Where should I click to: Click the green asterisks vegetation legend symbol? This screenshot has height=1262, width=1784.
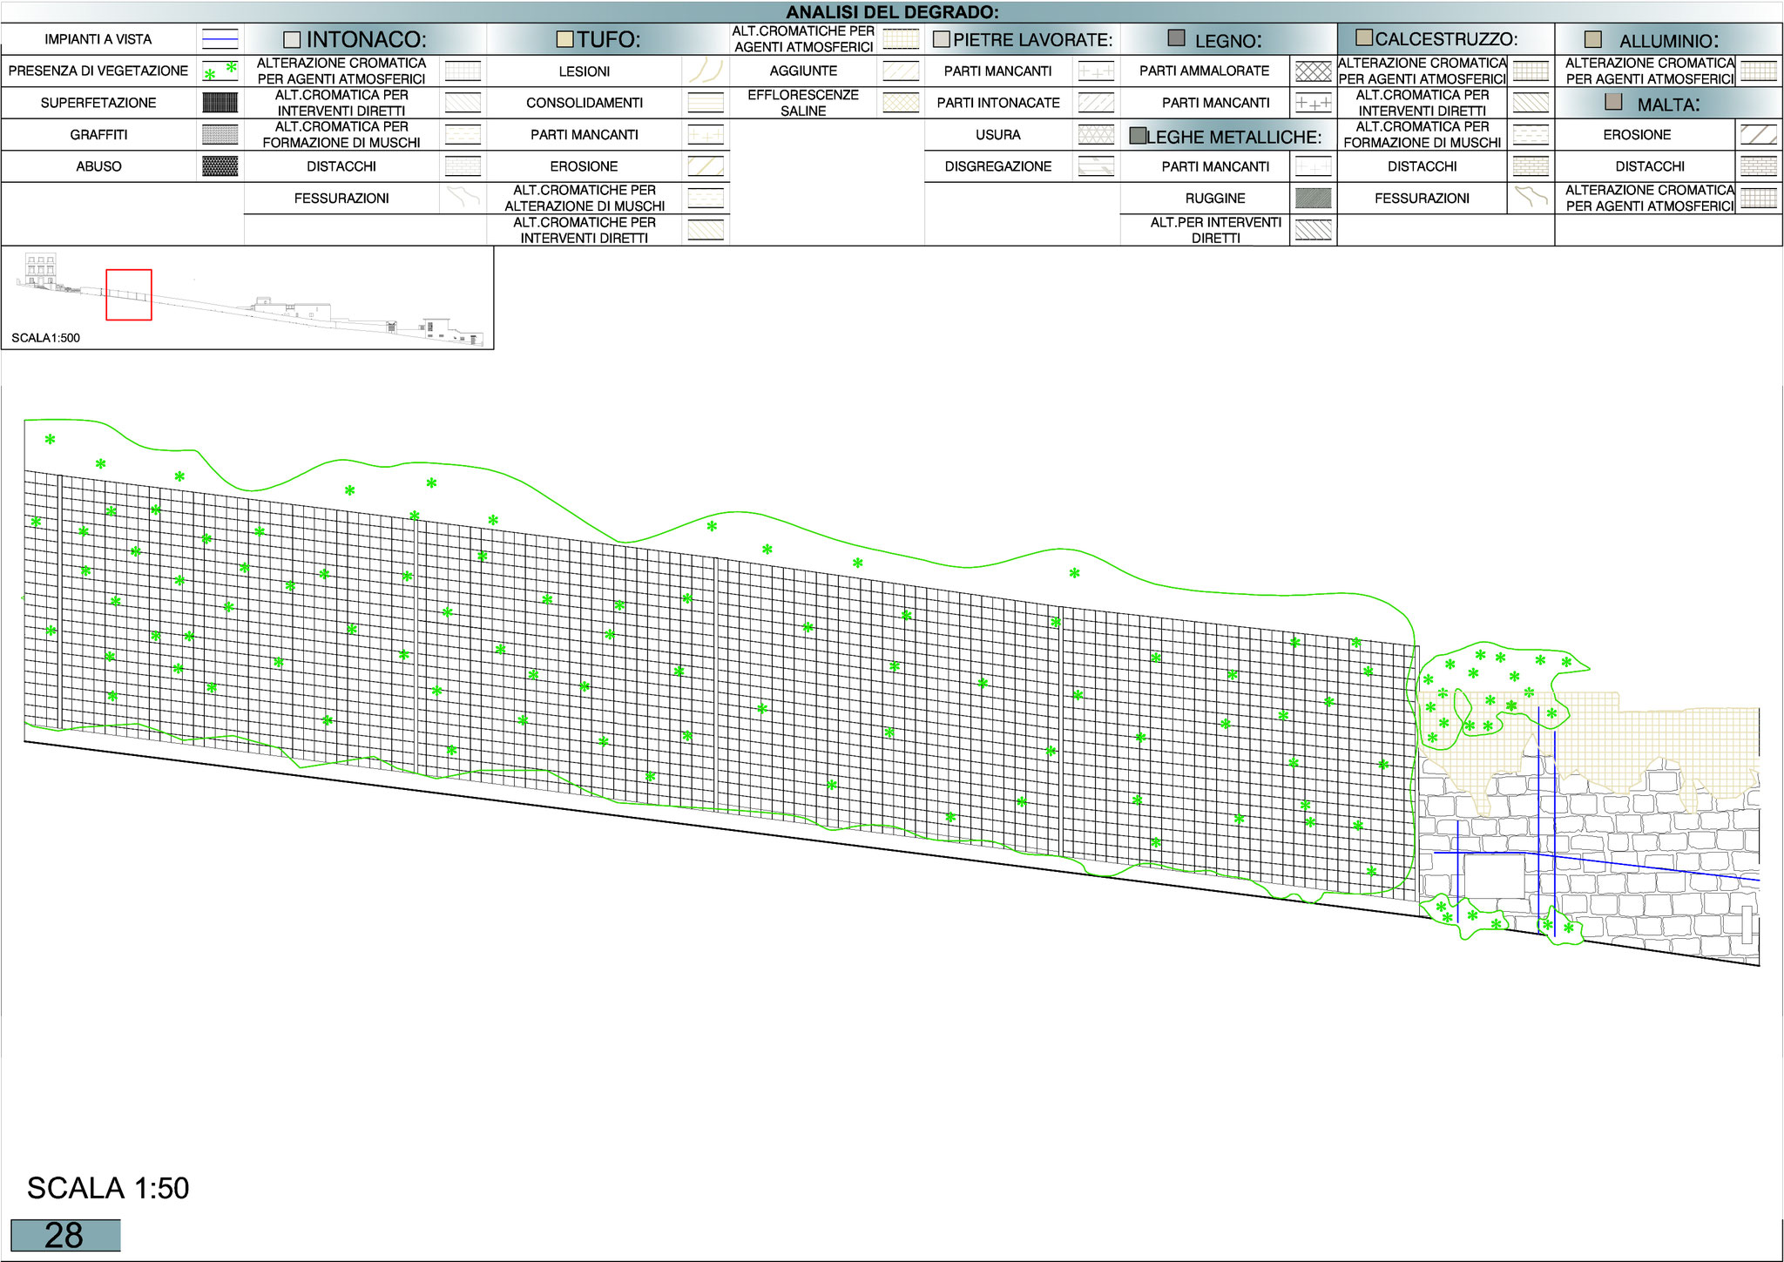pyautogui.click(x=220, y=71)
